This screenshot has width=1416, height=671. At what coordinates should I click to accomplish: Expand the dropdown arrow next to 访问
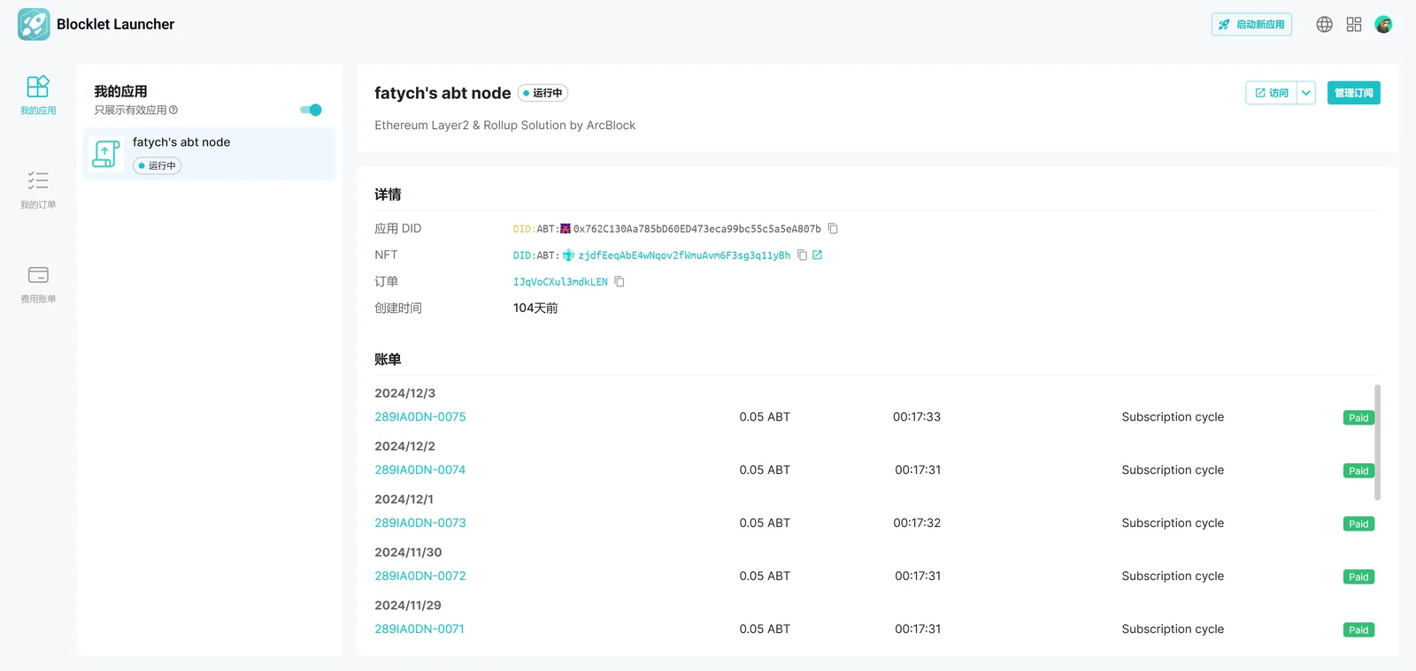pyautogui.click(x=1306, y=93)
